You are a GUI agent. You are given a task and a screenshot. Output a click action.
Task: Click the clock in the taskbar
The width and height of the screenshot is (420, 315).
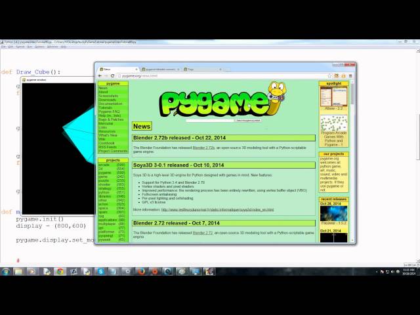(x=409, y=272)
